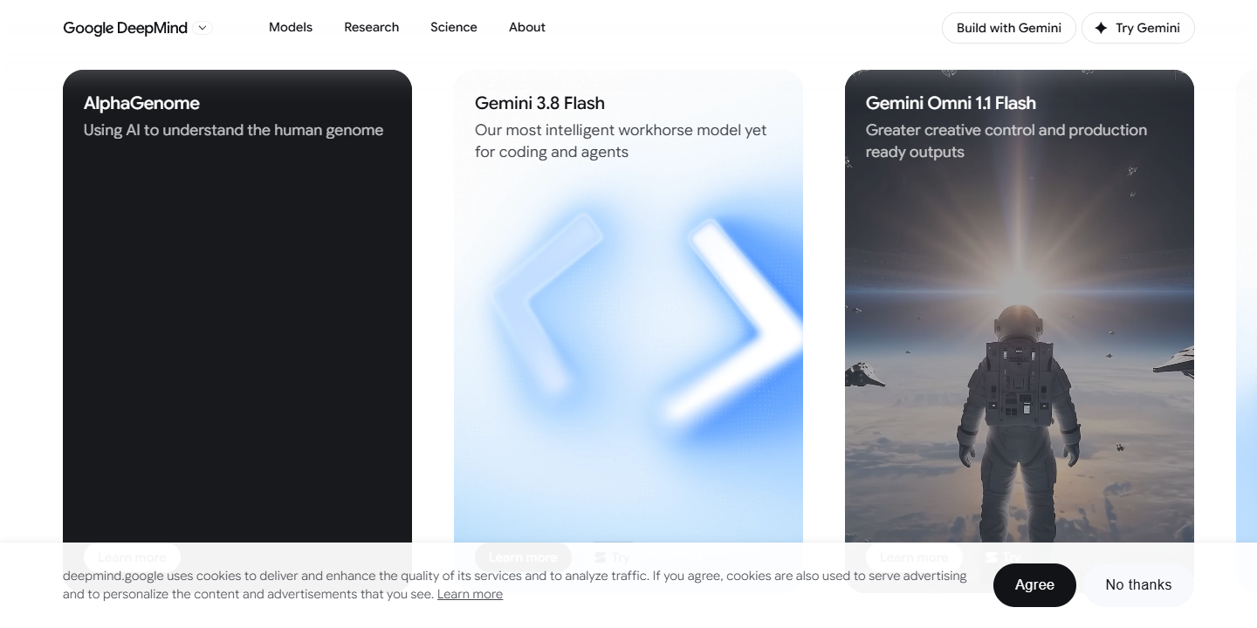Screen dimensions: 1257x628
Task: Expand the chevron beside Google DeepMind logo
Action: tap(203, 28)
